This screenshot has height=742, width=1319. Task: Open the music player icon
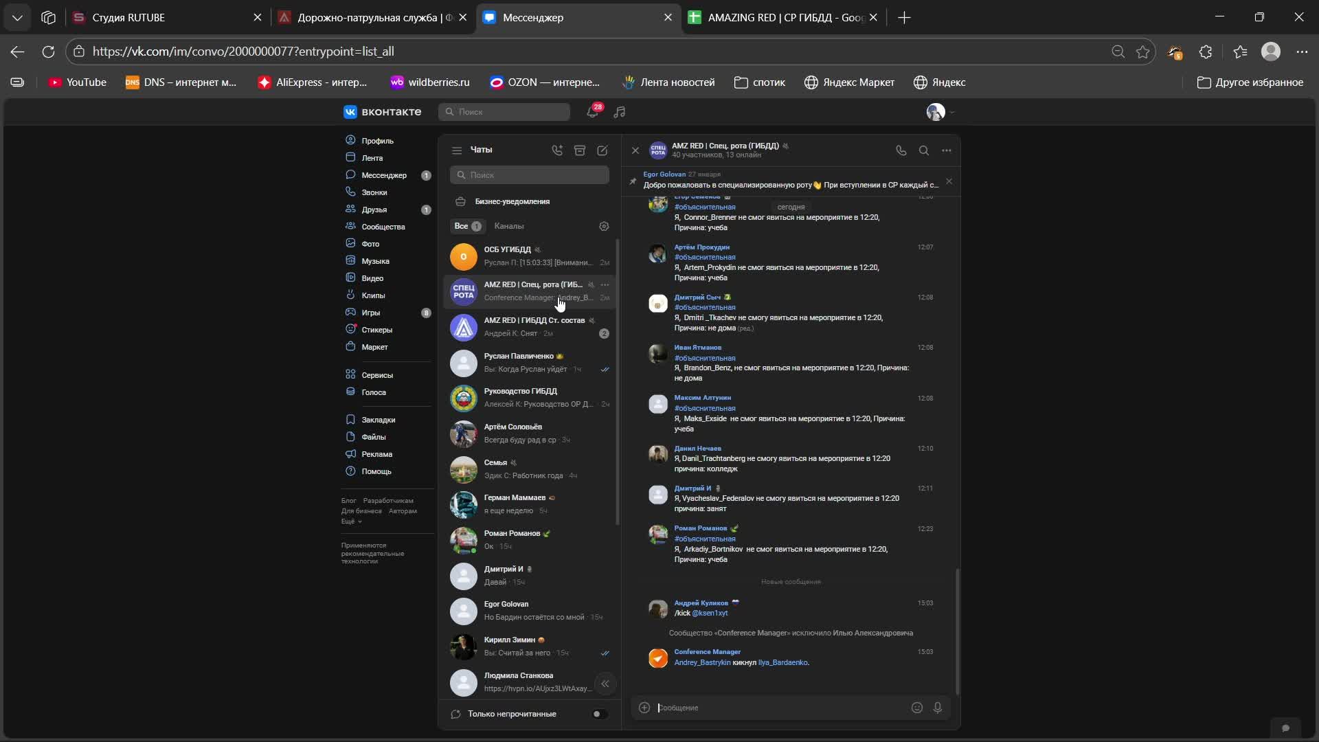(620, 112)
